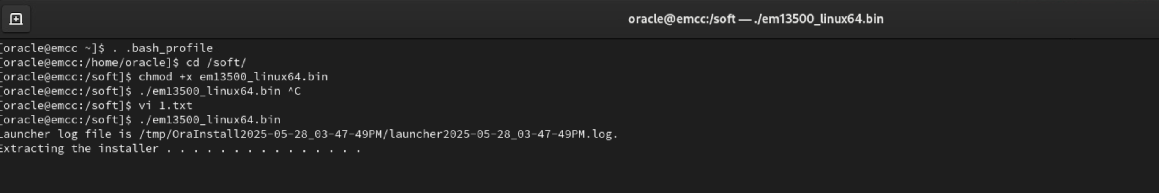The height and width of the screenshot is (193, 1159).
Task: Click the '. .bash_profile' command line
Action: click(x=162, y=48)
